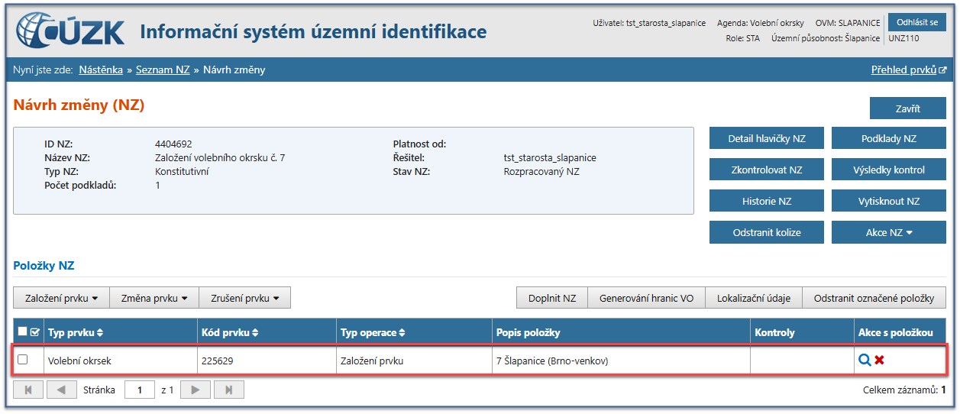Click the page number input field
This screenshot has height=414, width=960.
140,390
